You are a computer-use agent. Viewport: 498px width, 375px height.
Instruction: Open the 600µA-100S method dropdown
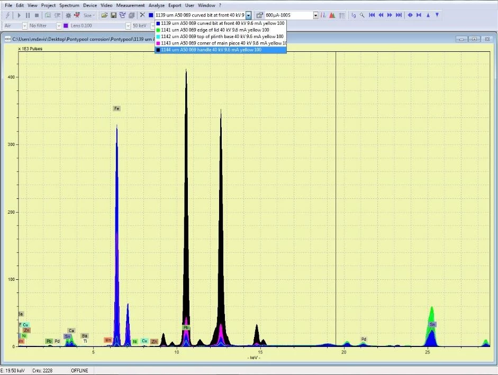click(316, 15)
